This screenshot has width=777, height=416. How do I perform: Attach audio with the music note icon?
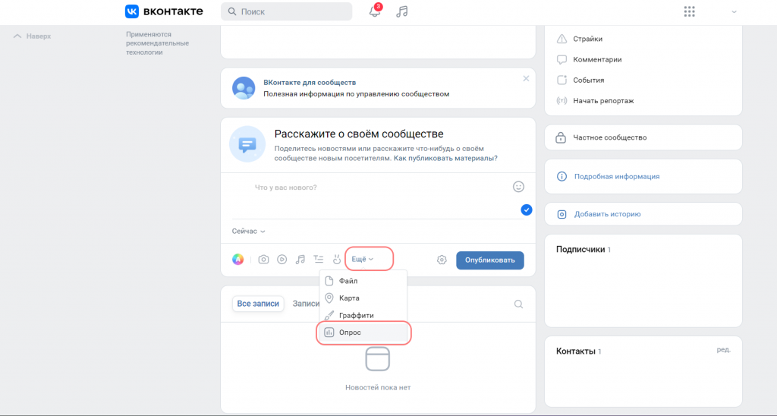(300, 260)
